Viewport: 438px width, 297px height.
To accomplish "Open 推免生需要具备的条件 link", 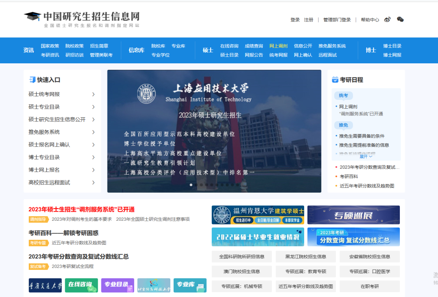I will pyautogui.click(x=362, y=136).
